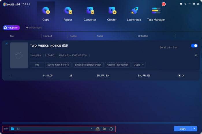
Task: Click the Hauptfilm mode button
Action: pyautogui.click(x=11, y=28)
